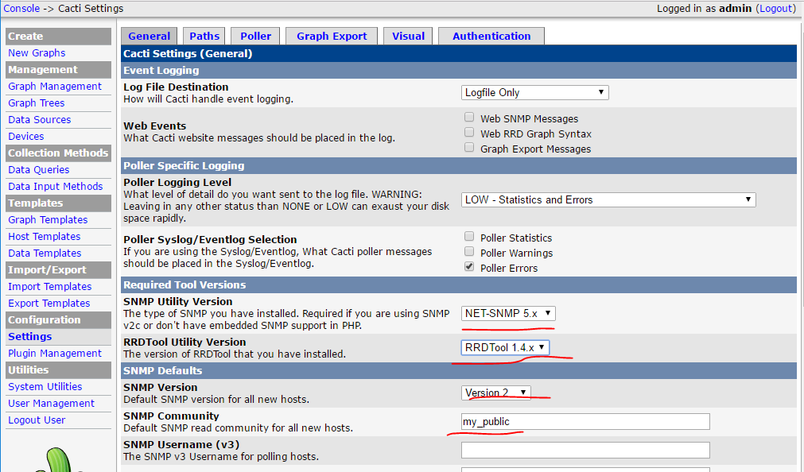
Task: Enable Web RRD Graph Syntax checkbox
Action: (x=468, y=132)
